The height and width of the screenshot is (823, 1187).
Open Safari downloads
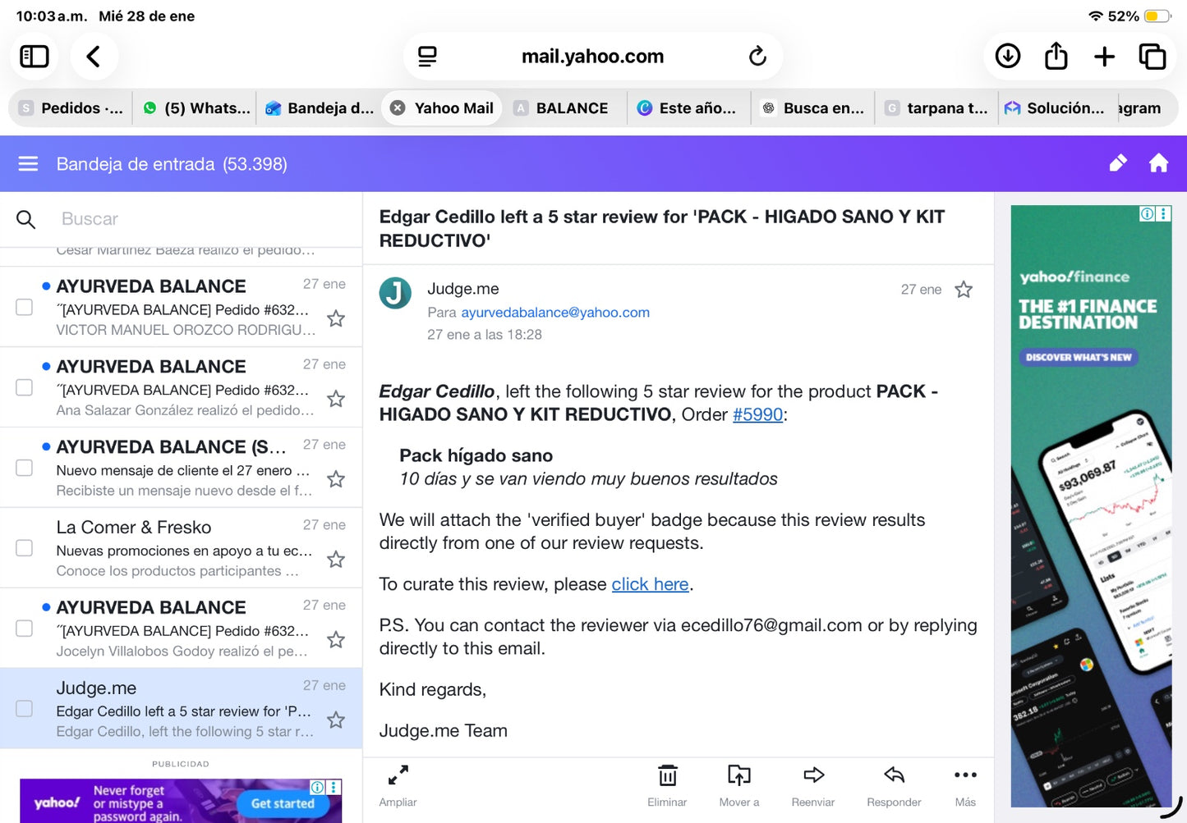pos(1008,56)
